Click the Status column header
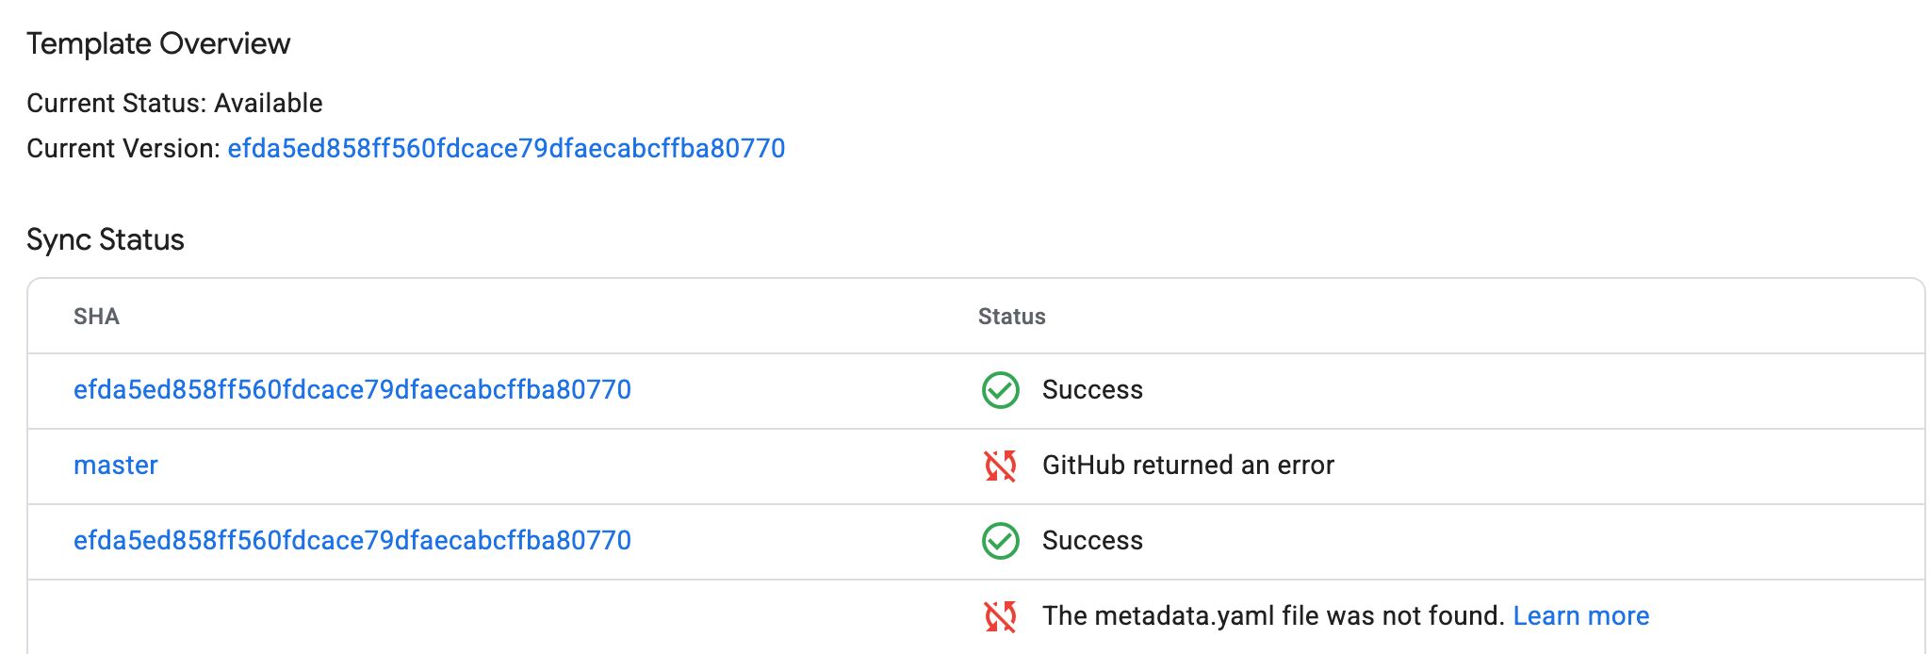 pos(1011,317)
